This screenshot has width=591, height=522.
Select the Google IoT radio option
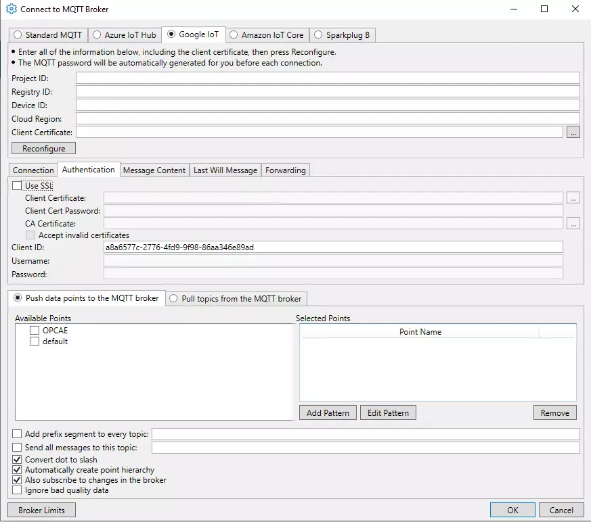193,34
